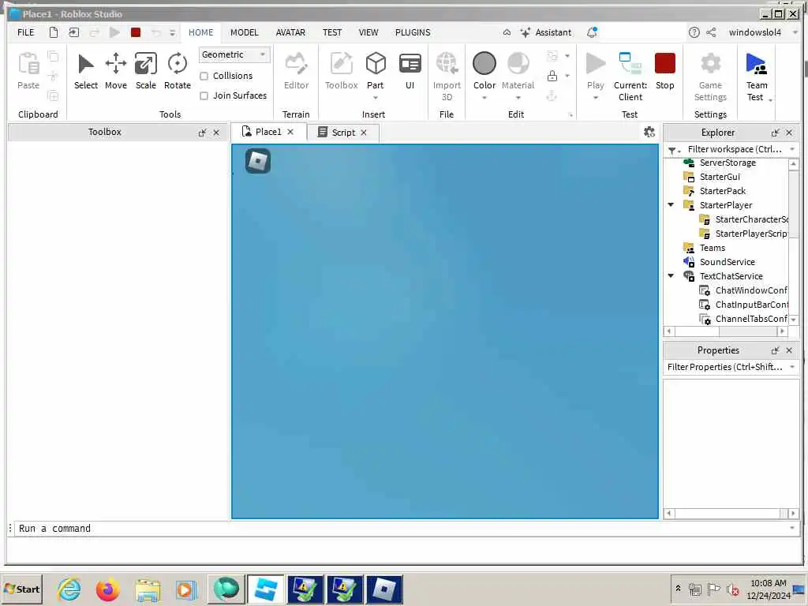The height and width of the screenshot is (606, 808).
Task: Open the Explorer filter dropdown arrow
Action: coord(792,149)
